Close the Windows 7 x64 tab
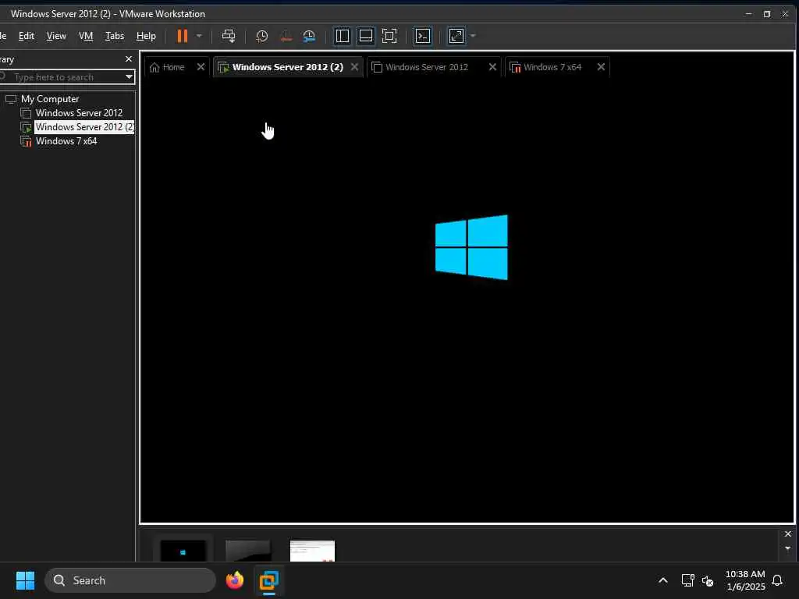 [601, 67]
